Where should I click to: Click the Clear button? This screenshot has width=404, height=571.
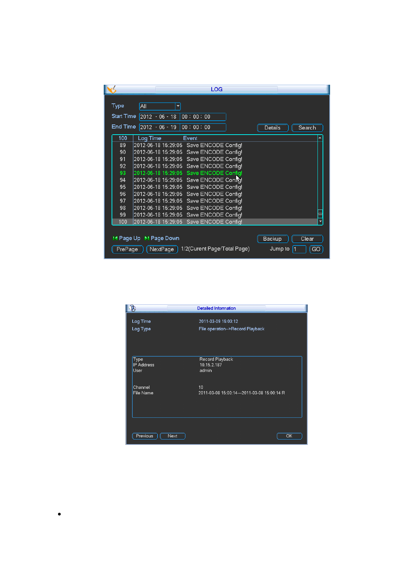tap(307, 239)
